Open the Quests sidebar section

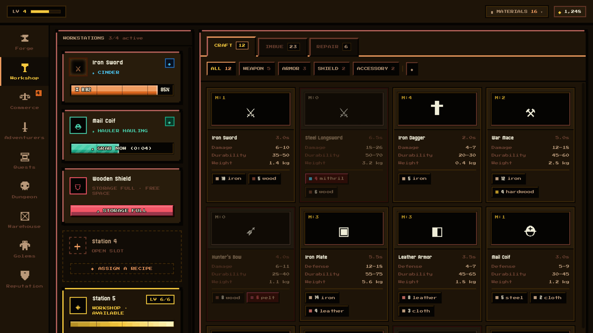click(24, 161)
